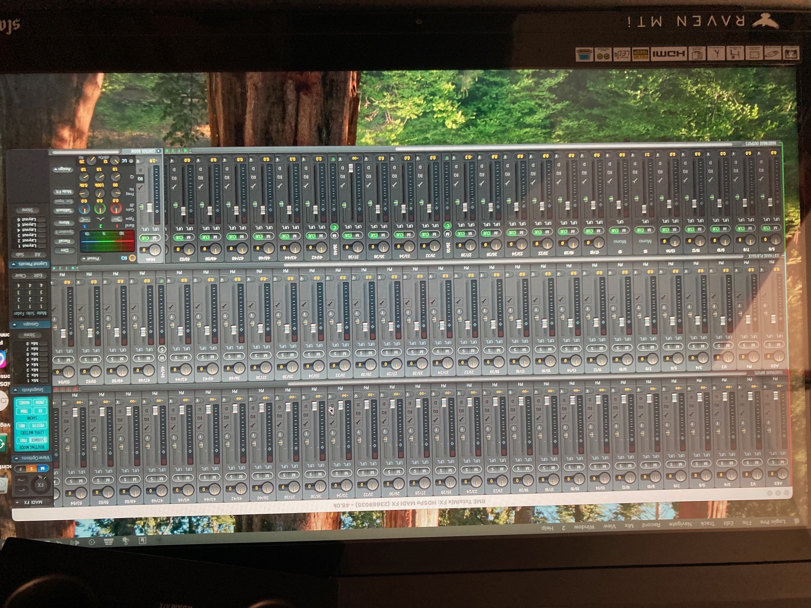Toggle global Solo S in View Options
Image resolution: width=811 pixels, height=608 pixels.
pyautogui.click(x=31, y=468)
